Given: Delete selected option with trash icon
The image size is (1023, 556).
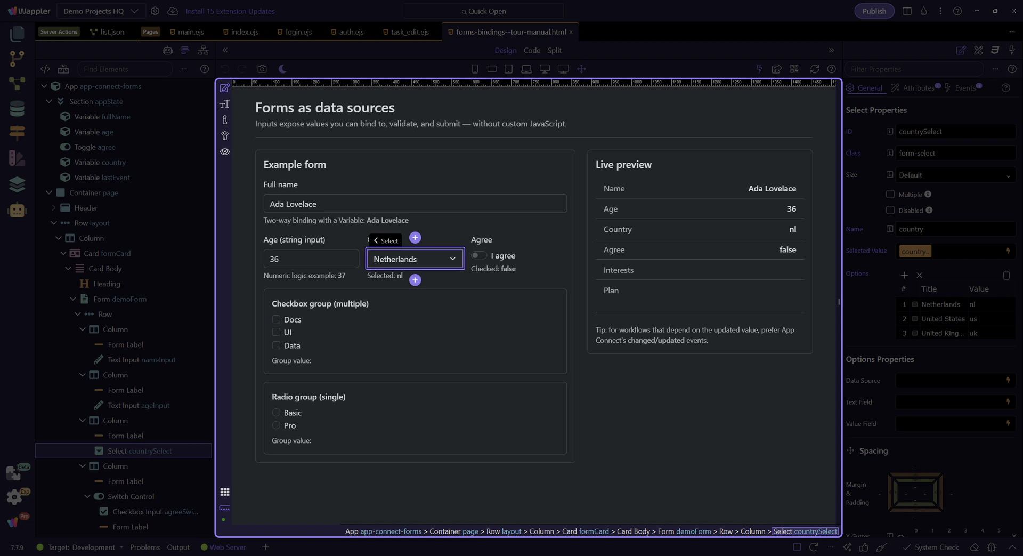Looking at the screenshot, I should click(x=1006, y=275).
